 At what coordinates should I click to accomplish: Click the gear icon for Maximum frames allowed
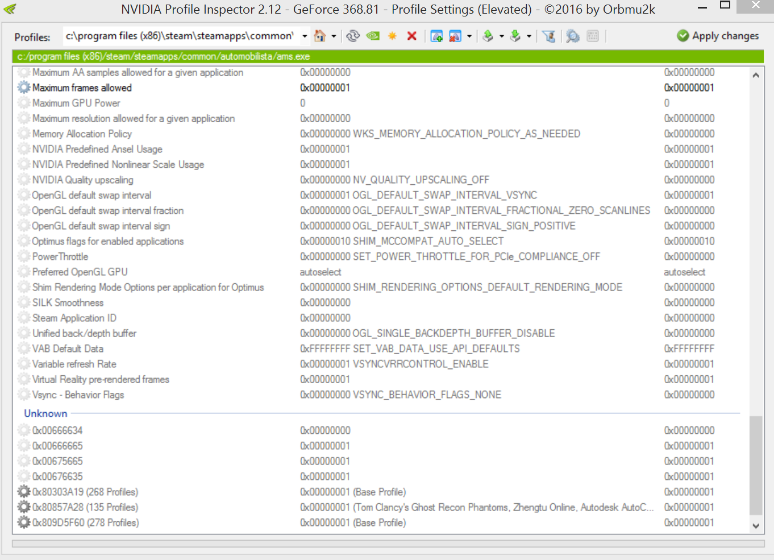[24, 88]
